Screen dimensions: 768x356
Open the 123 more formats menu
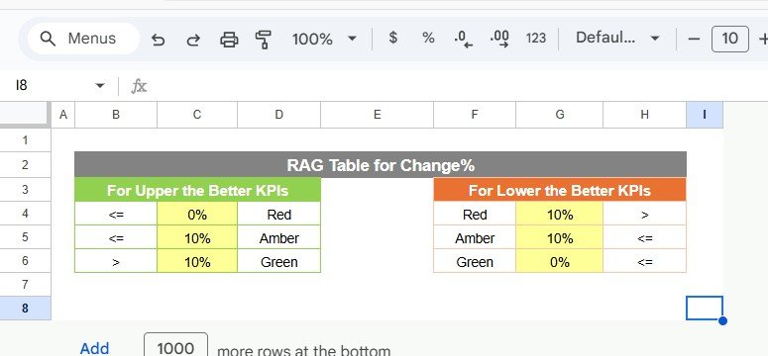[535, 39]
